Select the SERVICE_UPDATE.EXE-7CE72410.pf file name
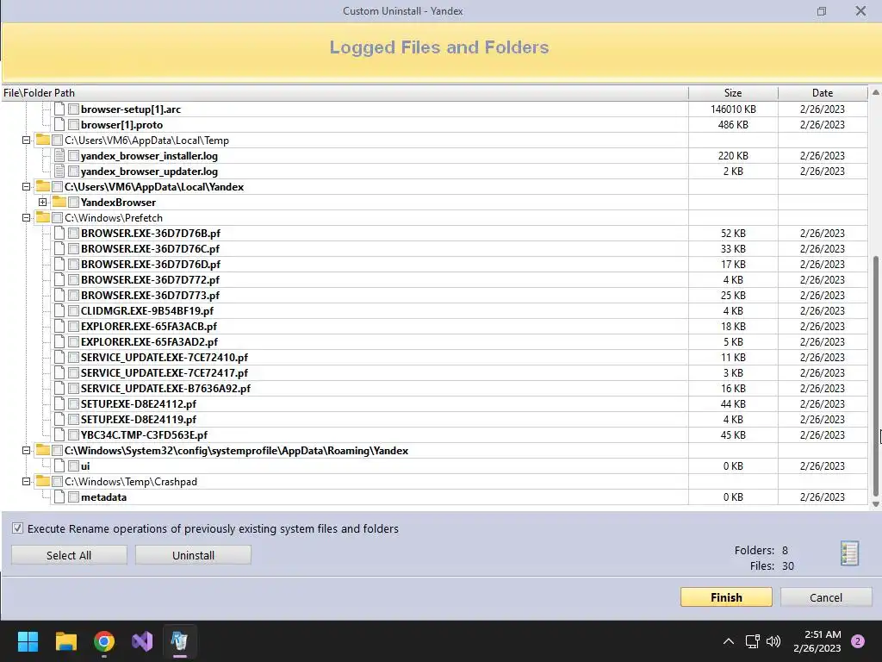The height and width of the screenshot is (662, 882). pyautogui.click(x=165, y=358)
